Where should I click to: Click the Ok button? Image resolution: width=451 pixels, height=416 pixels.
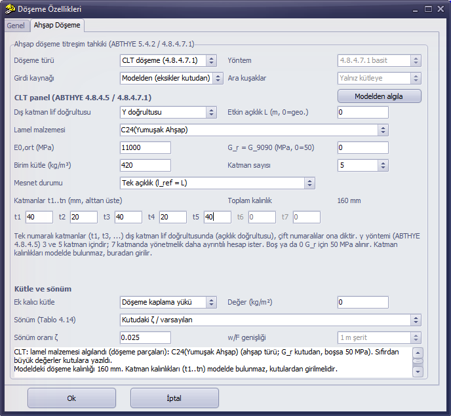(71, 398)
